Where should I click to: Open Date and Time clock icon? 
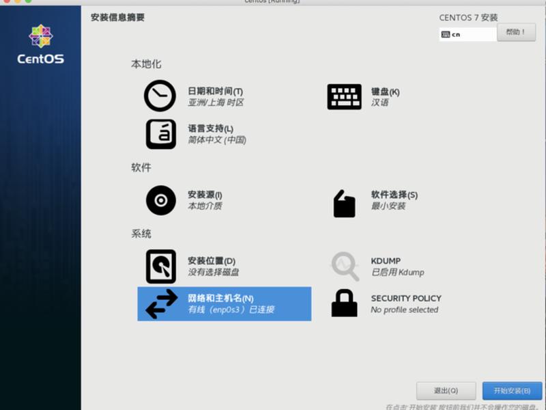(160, 96)
